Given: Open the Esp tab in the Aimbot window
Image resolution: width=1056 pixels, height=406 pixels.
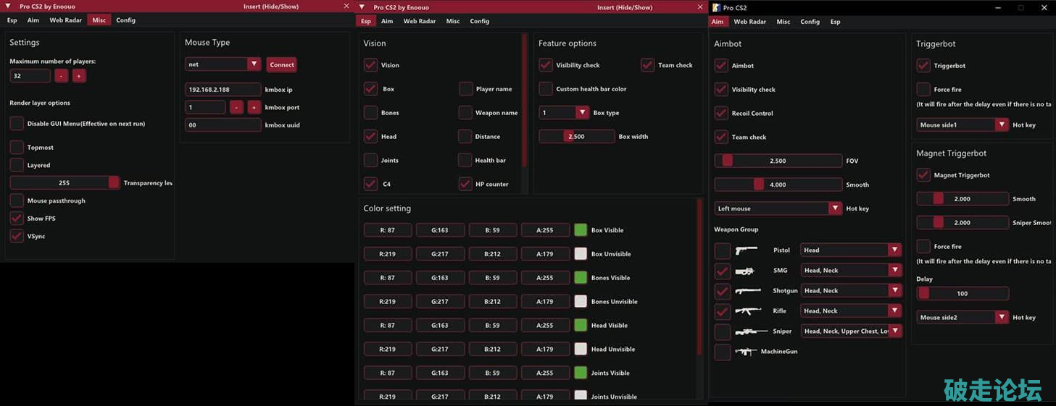Looking at the screenshot, I should coord(835,22).
